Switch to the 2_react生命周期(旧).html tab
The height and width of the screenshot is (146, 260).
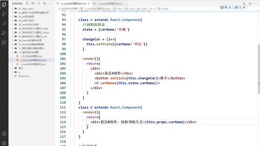point(74,4)
